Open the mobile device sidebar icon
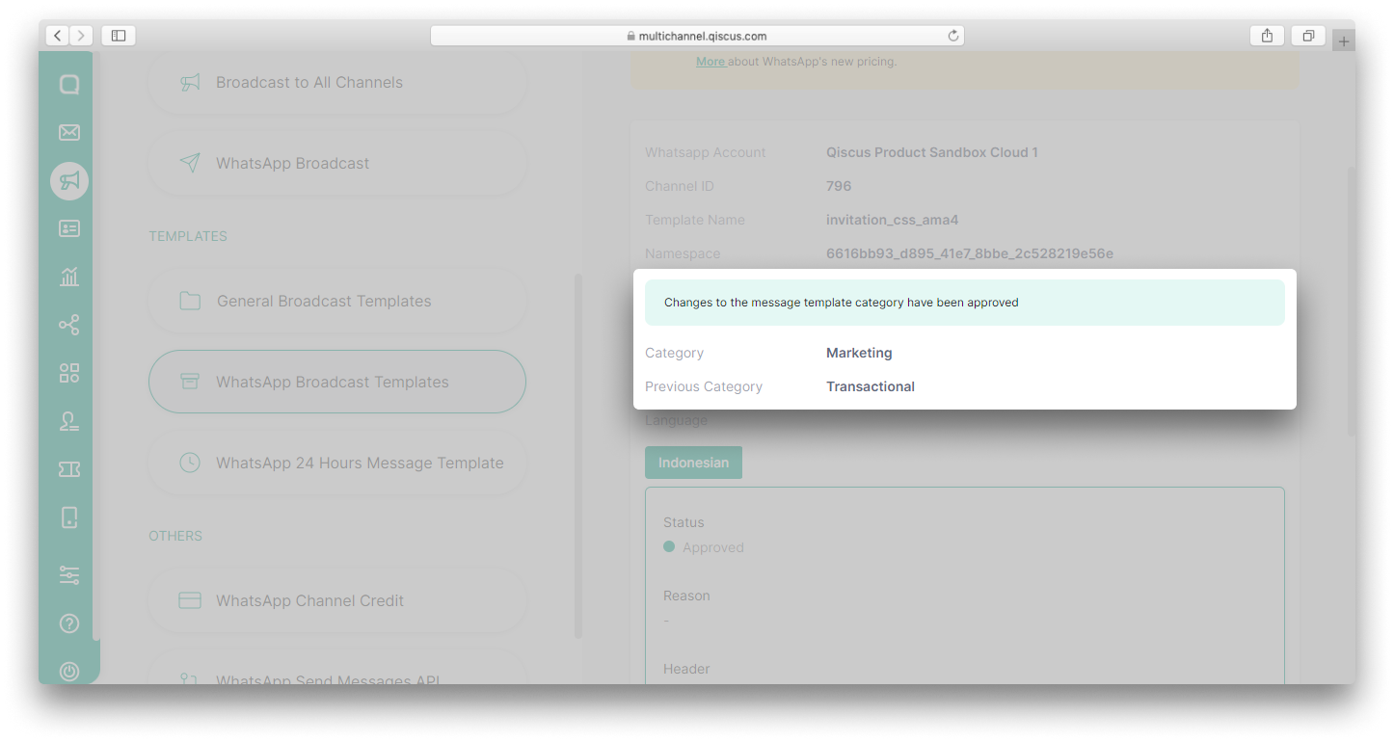This screenshot has height=742, width=1394. tap(69, 517)
